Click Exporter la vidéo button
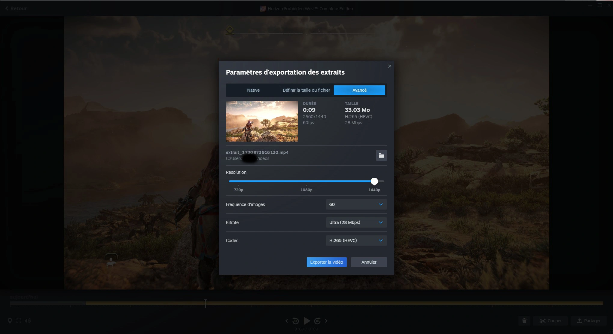This screenshot has width=613, height=334. coord(327,262)
